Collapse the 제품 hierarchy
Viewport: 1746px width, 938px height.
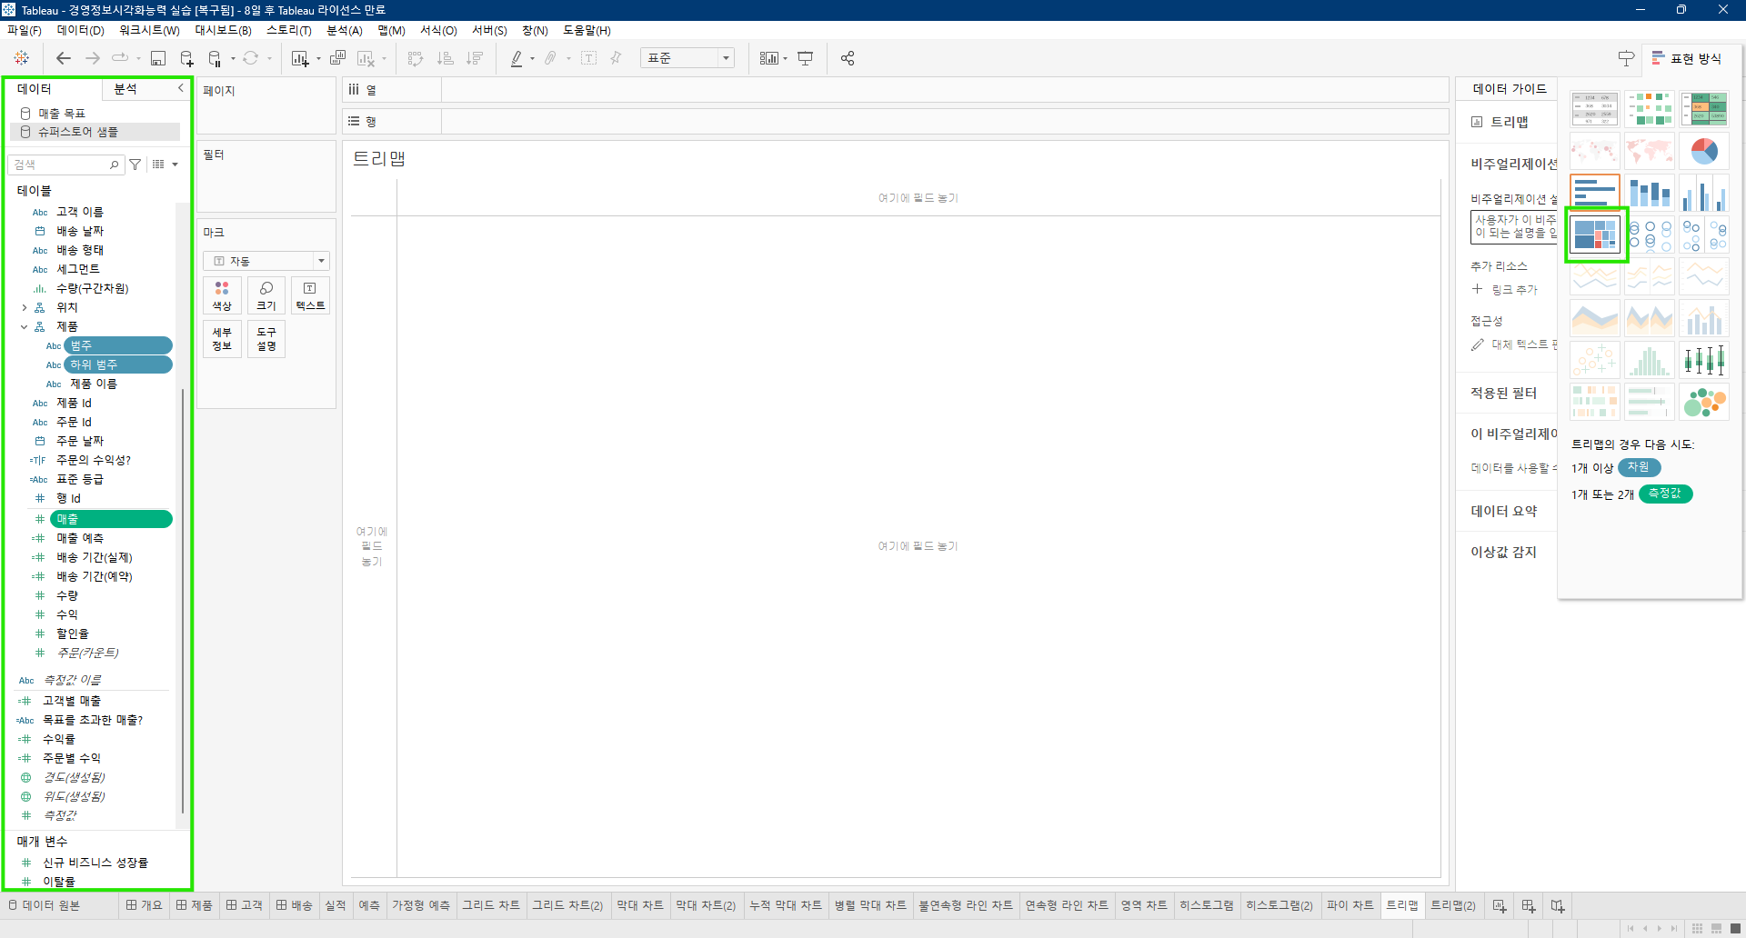coord(25,327)
